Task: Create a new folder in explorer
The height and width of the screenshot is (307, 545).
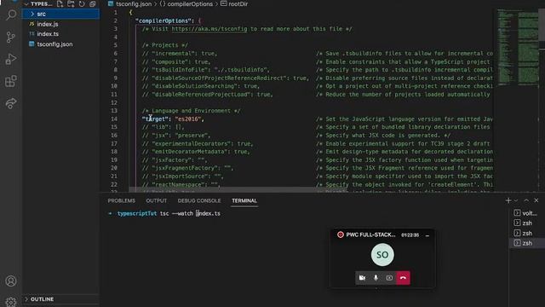Action: click(x=71, y=4)
